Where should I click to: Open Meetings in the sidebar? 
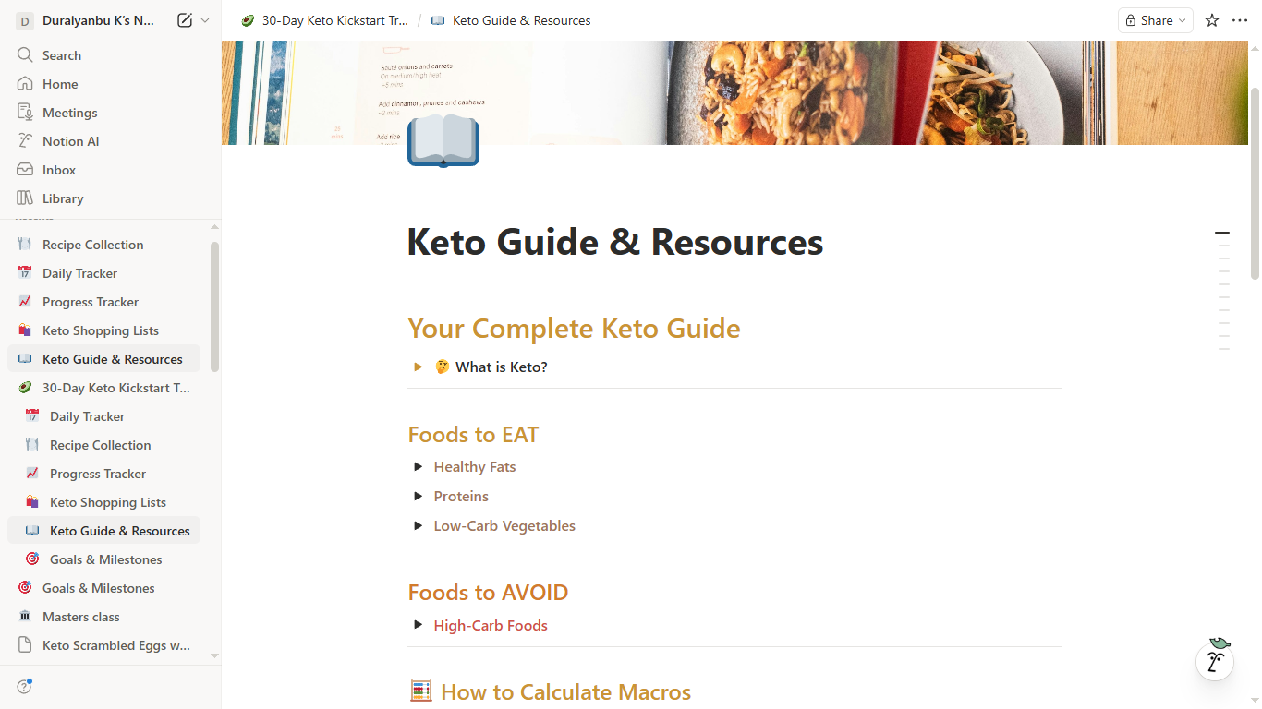69,113
